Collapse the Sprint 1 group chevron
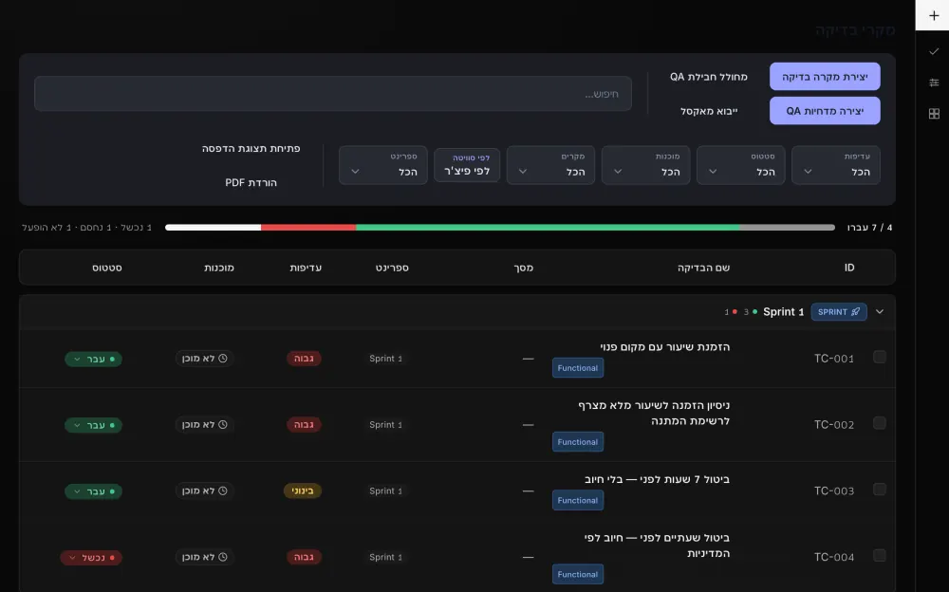Image resolution: width=949 pixels, height=592 pixels. [x=880, y=312]
